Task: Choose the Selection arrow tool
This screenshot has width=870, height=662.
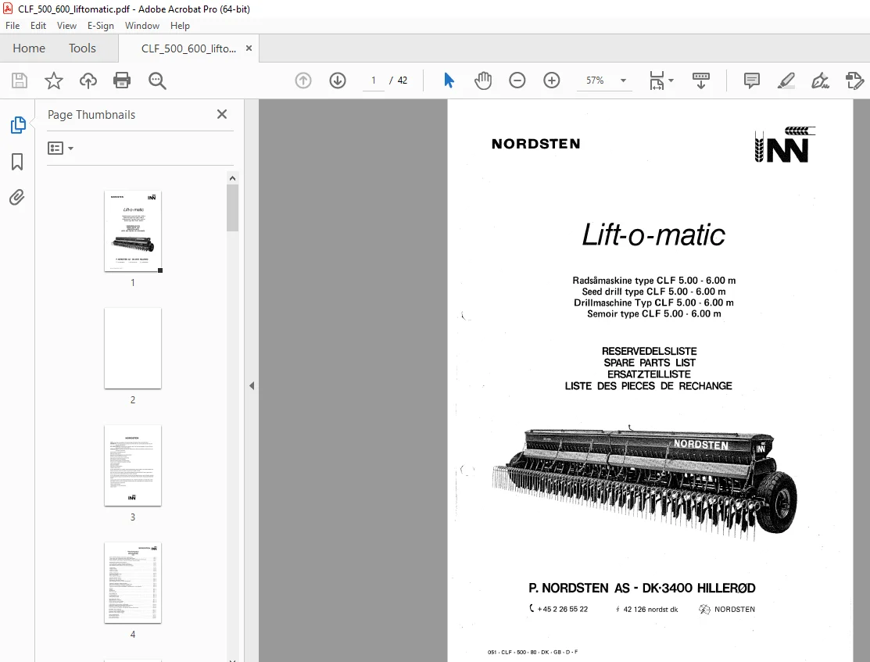Action: coord(449,81)
